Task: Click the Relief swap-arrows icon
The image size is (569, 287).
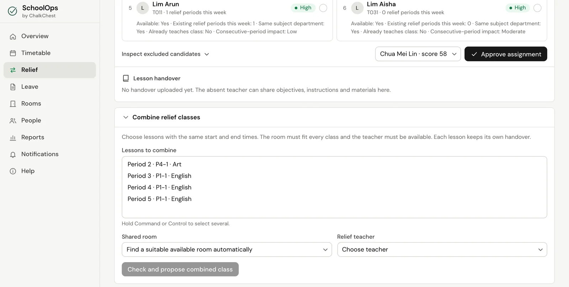Action: (x=13, y=70)
